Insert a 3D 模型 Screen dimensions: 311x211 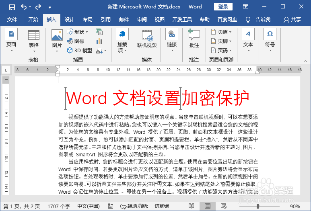(x=79, y=50)
